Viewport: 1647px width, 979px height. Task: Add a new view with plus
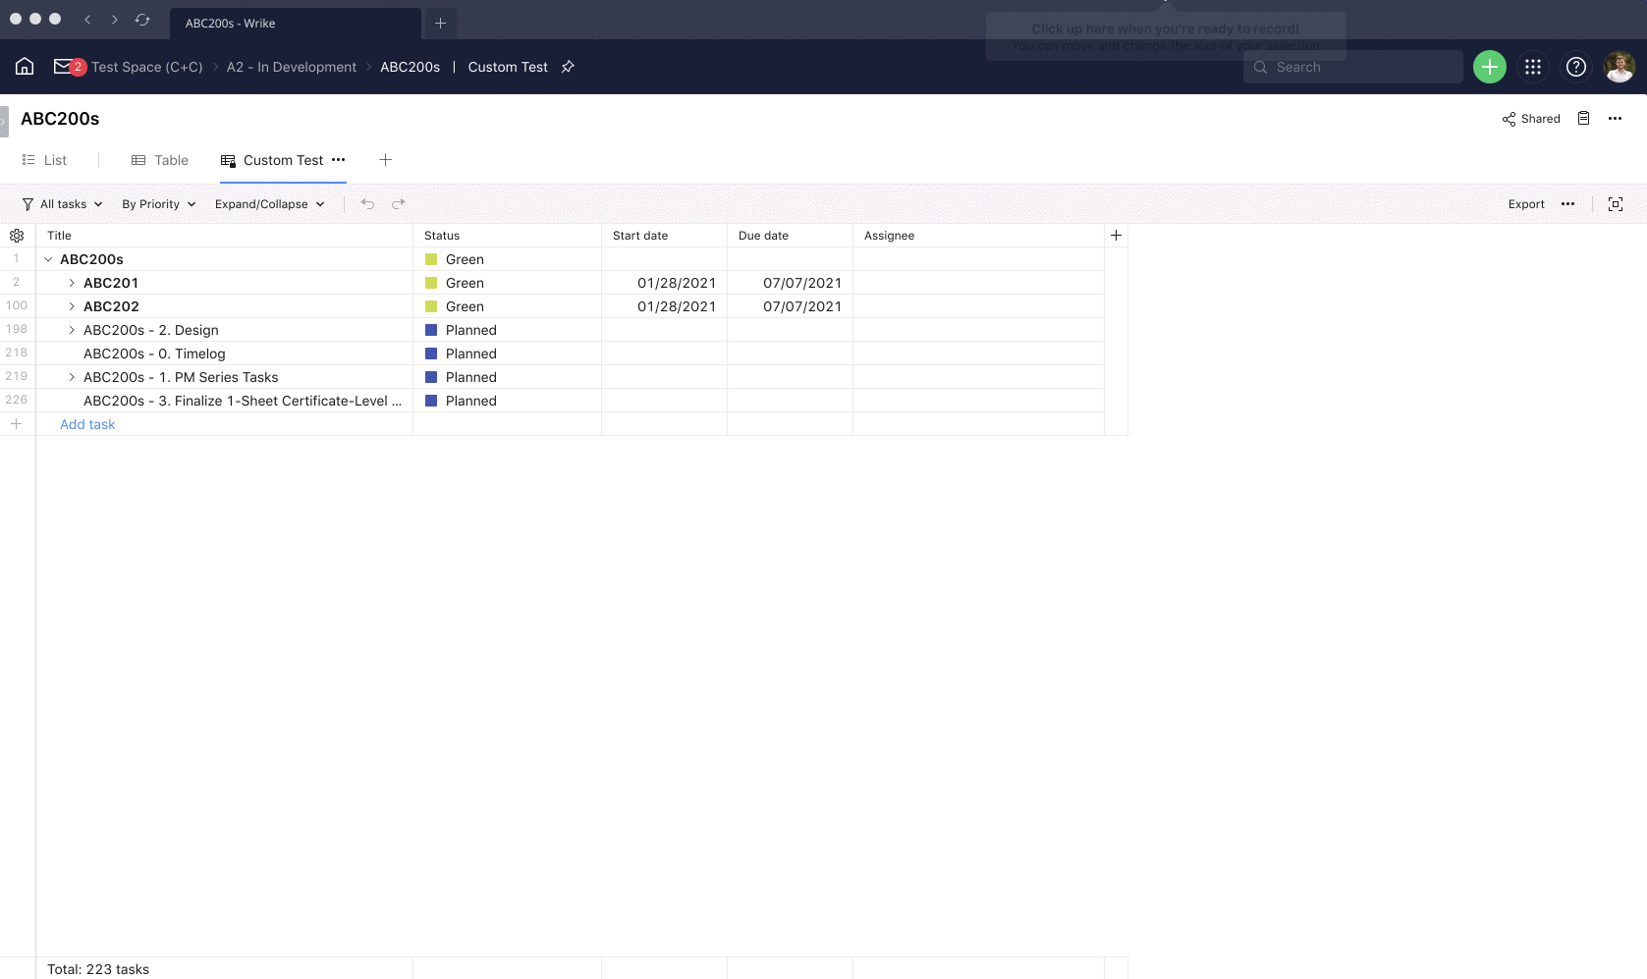click(386, 160)
